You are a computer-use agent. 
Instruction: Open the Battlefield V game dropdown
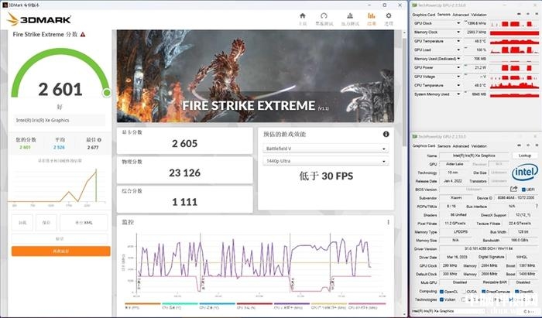click(325, 149)
